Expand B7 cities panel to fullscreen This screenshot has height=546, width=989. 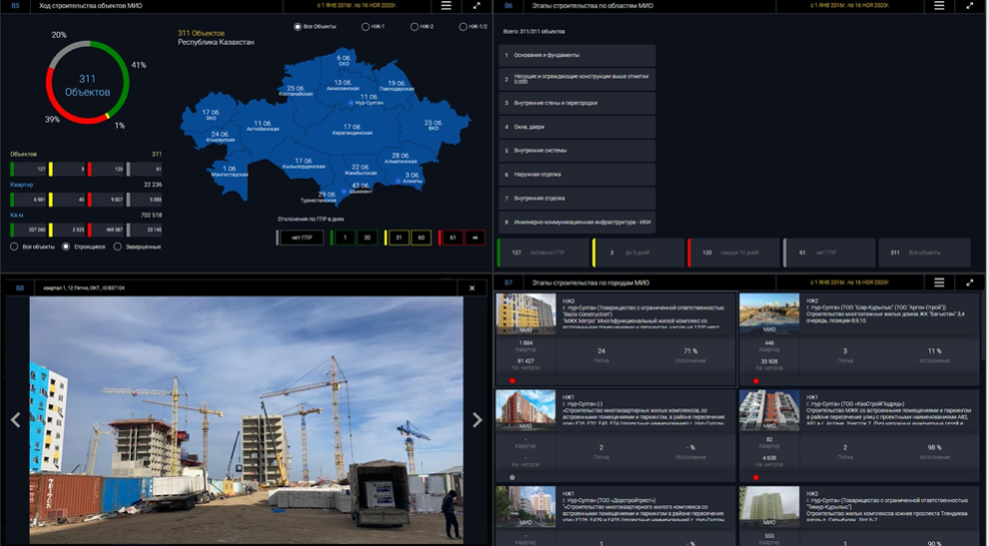point(970,283)
